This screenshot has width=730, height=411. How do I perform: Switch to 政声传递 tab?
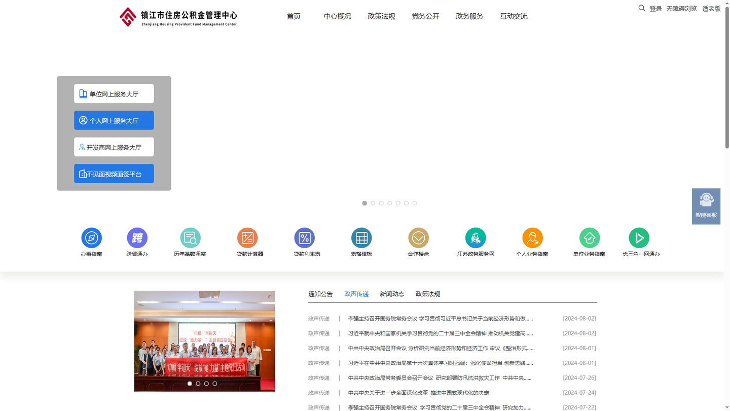pos(356,294)
